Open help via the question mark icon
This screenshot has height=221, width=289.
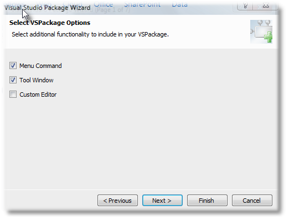point(245,6)
